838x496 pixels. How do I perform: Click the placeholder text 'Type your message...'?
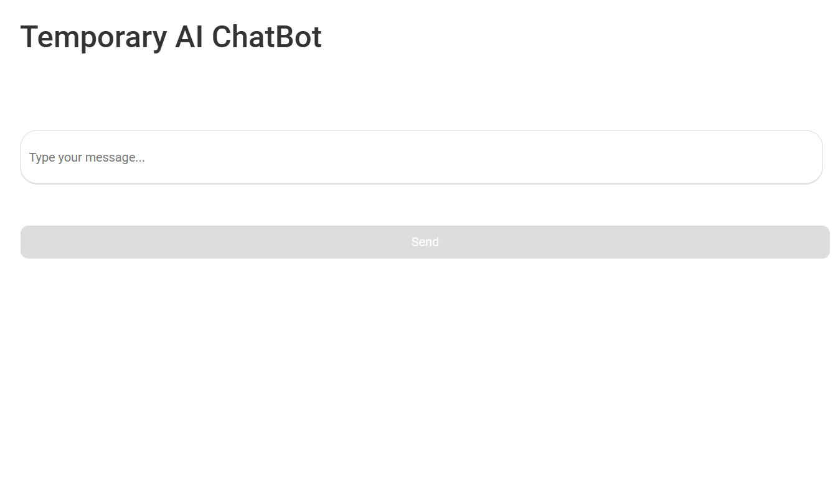pyautogui.click(x=87, y=157)
